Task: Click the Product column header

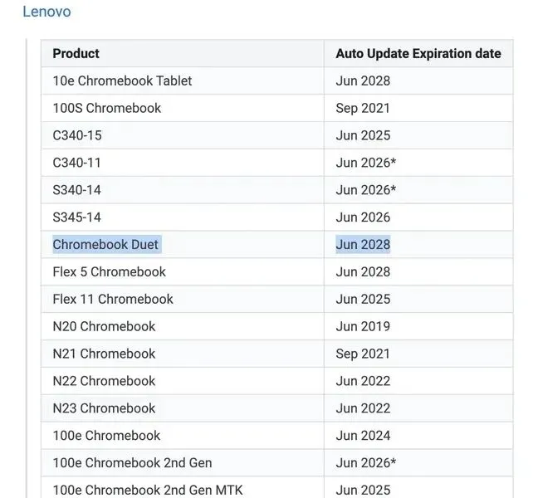Action: [x=76, y=54]
